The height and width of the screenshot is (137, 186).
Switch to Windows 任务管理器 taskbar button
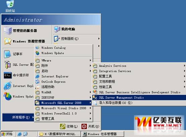[x=103, y=134]
